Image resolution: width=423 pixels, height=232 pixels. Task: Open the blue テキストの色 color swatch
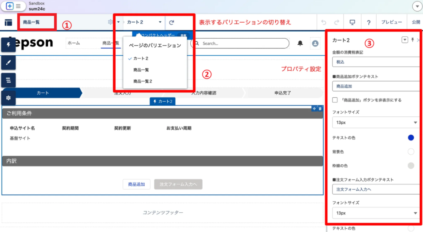pyautogui.click(x=411, y=138)
